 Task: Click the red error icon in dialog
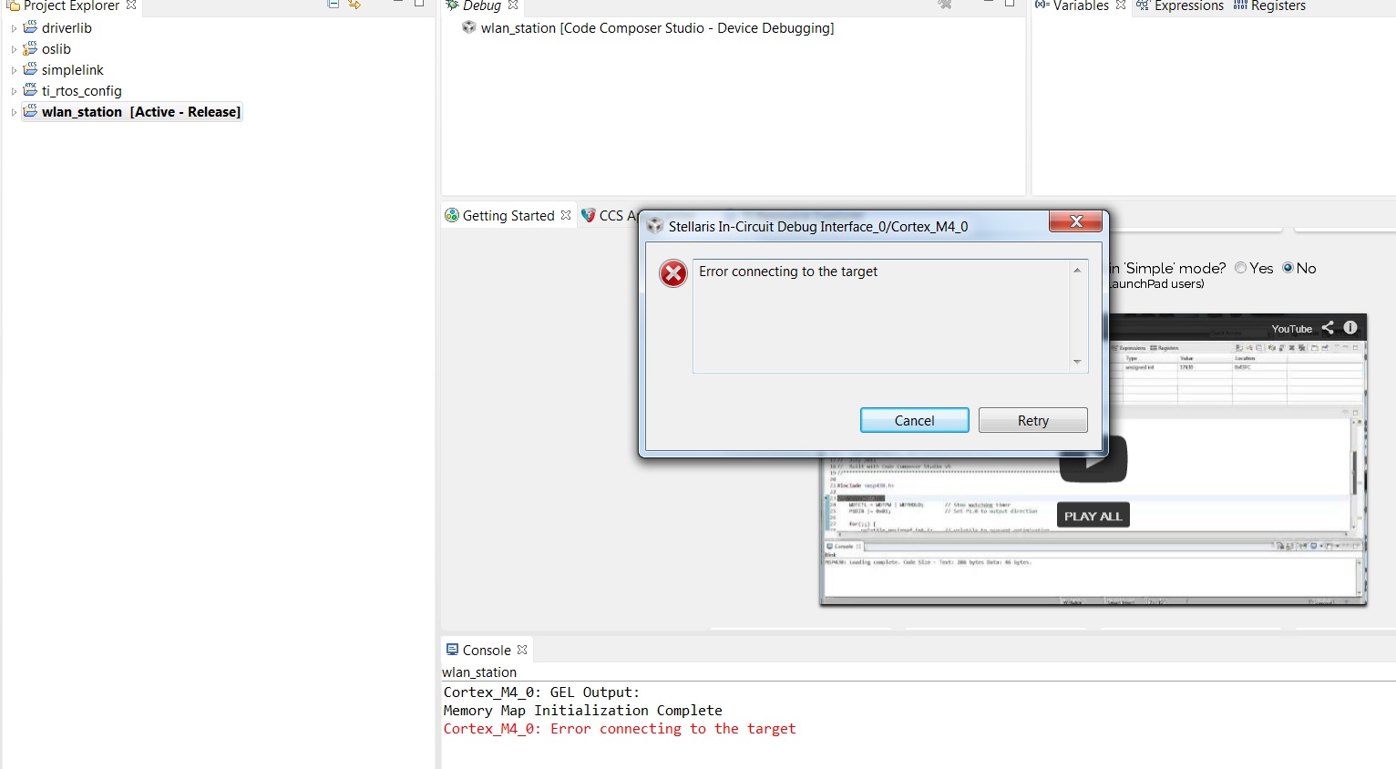[x=673, y=273]
